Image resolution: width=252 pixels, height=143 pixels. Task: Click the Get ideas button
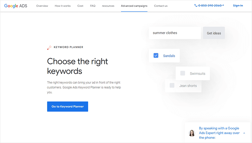(x=214, y=33)
